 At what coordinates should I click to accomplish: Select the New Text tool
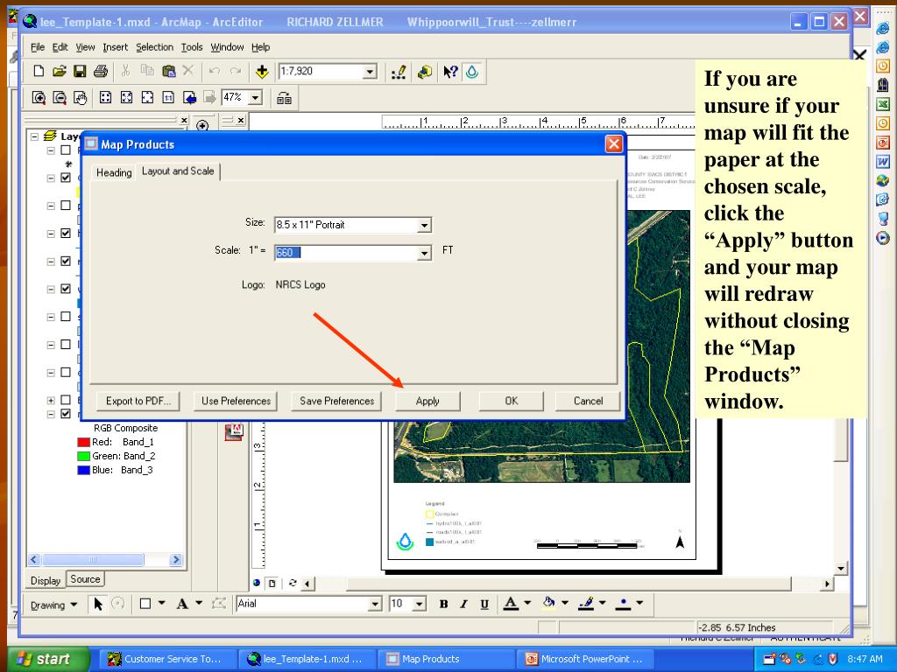tap(182, 604)
